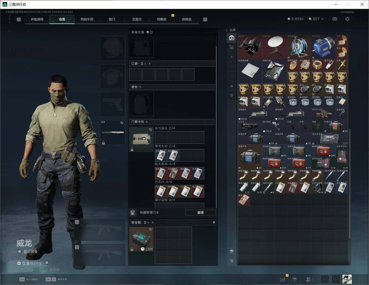Expand next tabs with right nav arrow
The height and width of the screenshot is (285, 369).
tap(205, 20)
